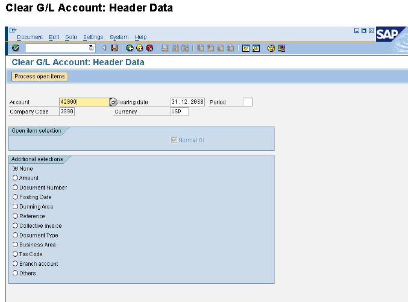Select the Posting Date radio button
This screenshot has width=408, height=302.
pos(15,197)
